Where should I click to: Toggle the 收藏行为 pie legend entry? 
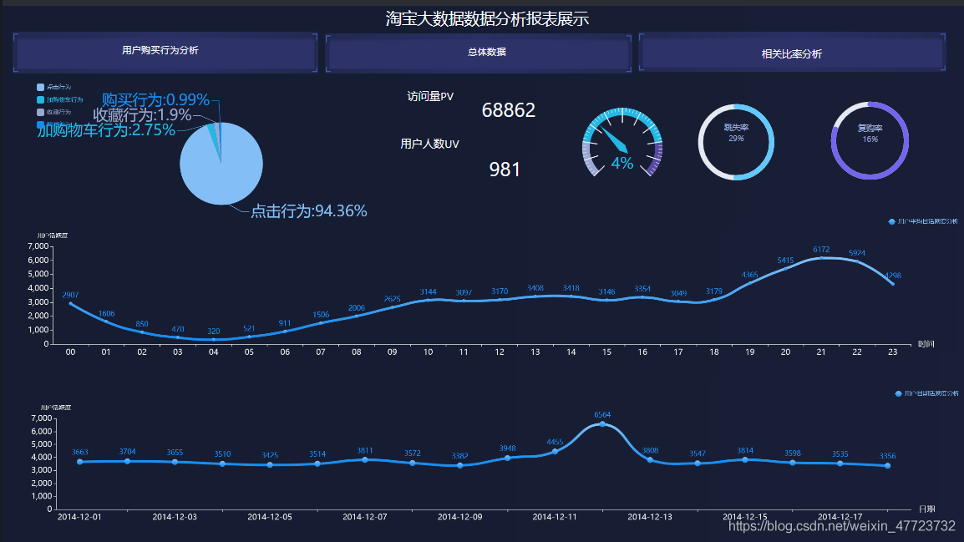tap(54, 112)
